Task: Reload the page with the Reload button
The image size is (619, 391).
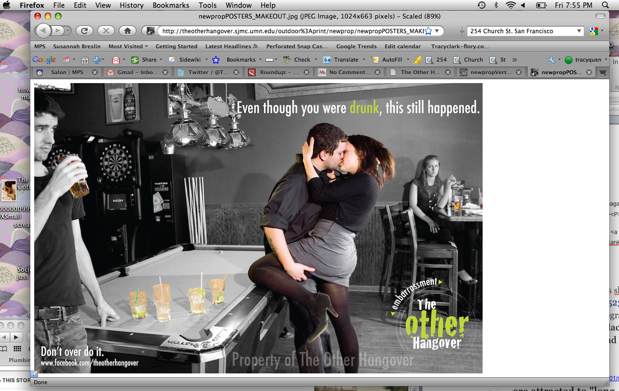Action: (x=84, y=31)
